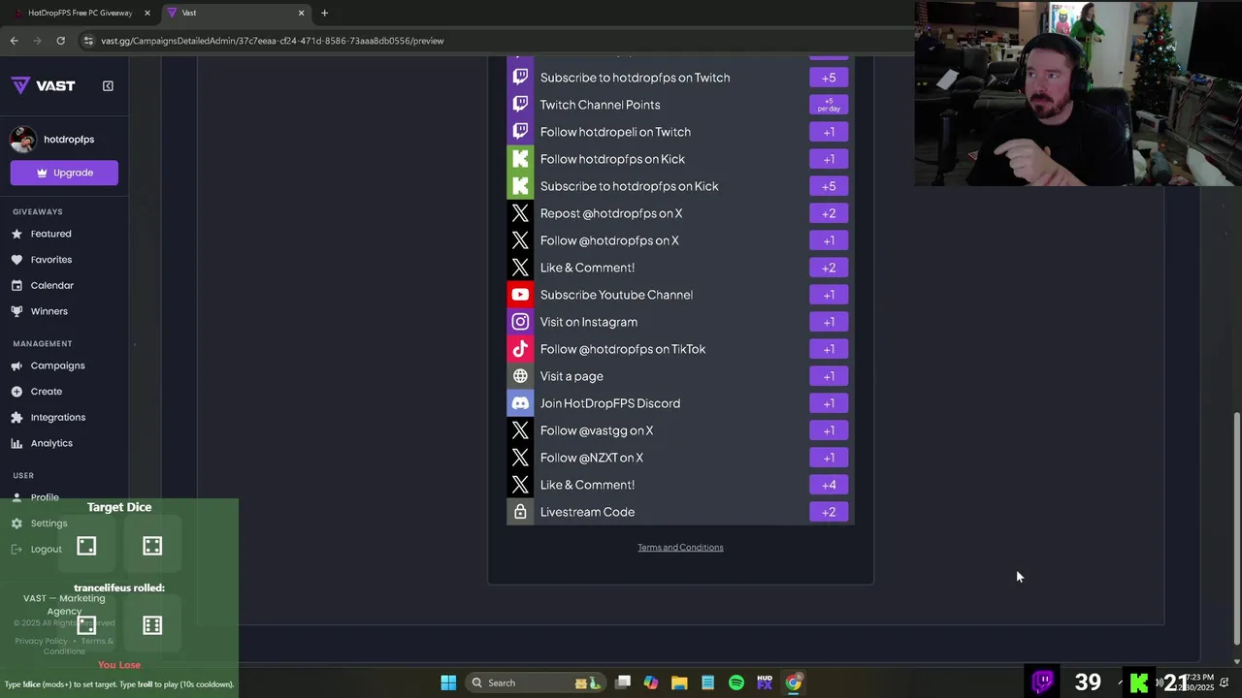Open the Calendar page
1242x698 pixels.
click(x=52, y=286)
